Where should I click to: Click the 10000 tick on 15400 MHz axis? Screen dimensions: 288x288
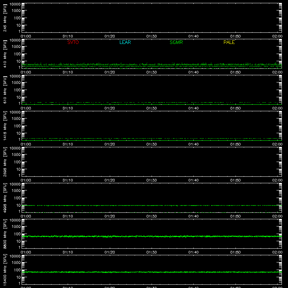(x=15, y=256)
